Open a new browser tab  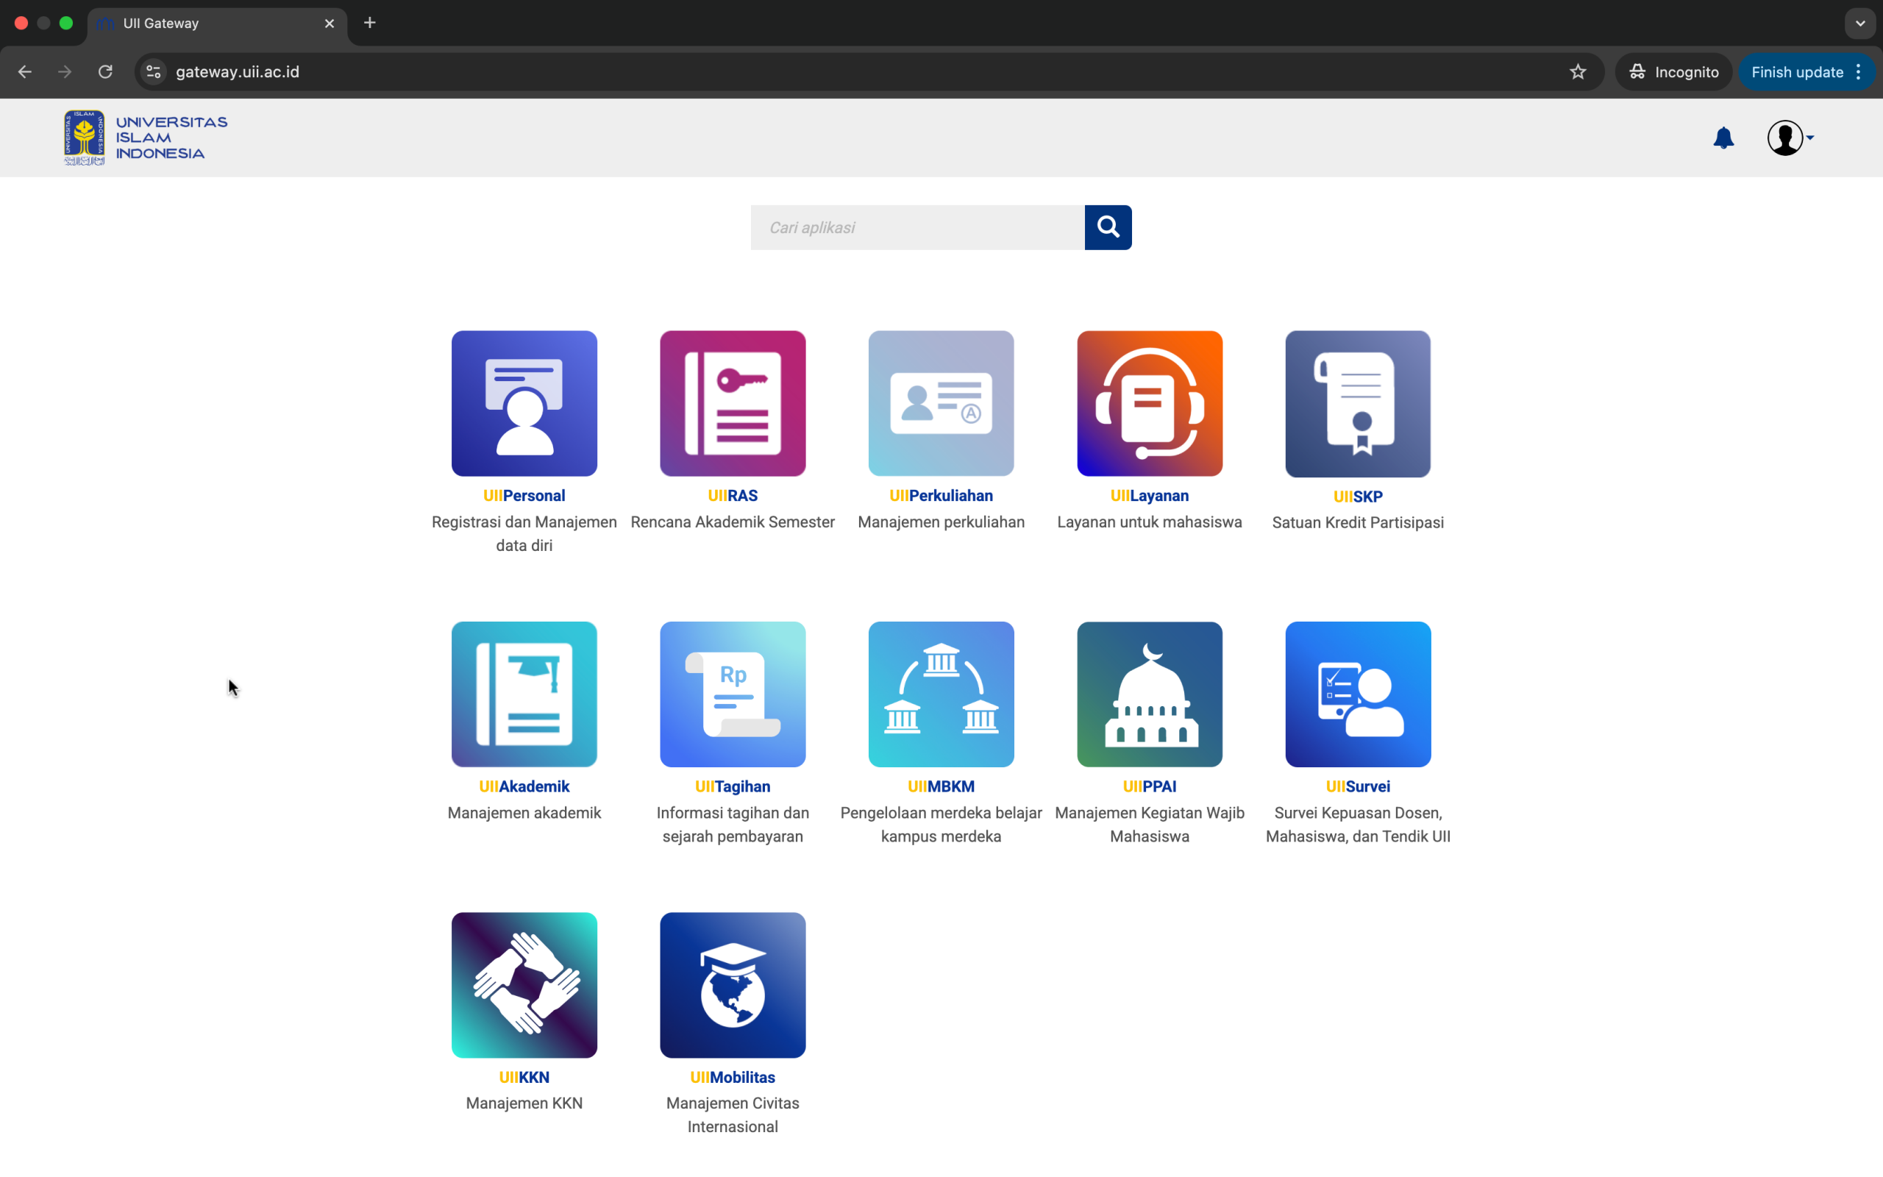[369, 24]
